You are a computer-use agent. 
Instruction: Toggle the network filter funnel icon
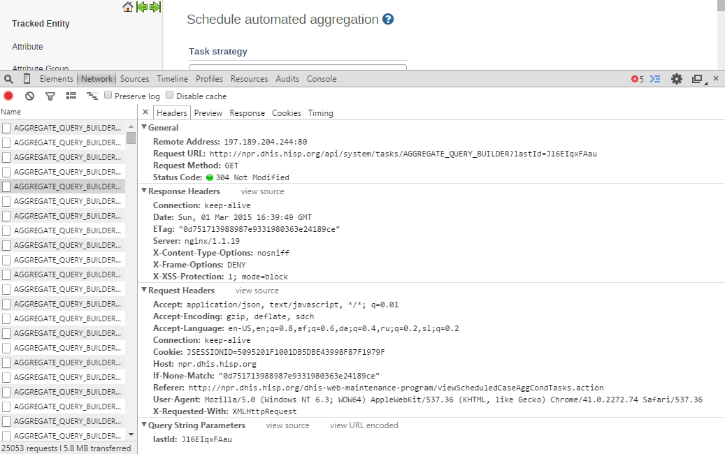[x=50, y=96]
